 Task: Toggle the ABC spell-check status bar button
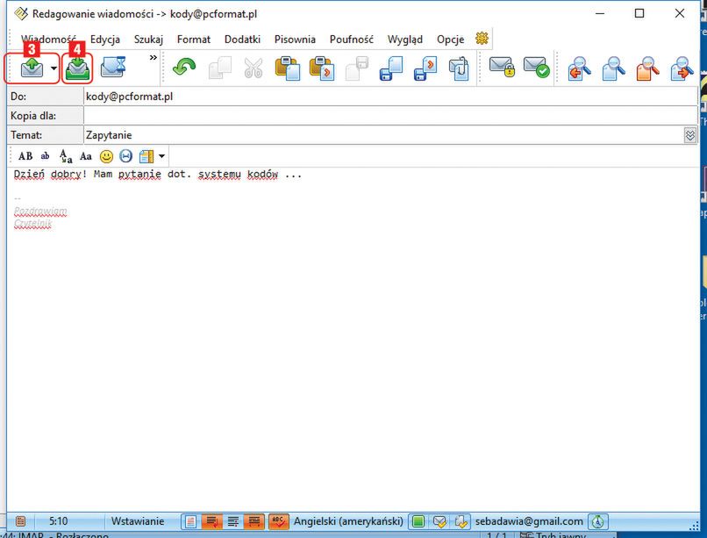(x=278, y=521)
